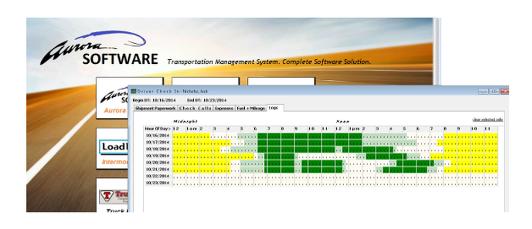Click the 1pm empty cell in 10/22/2014 row
The image size is (532, 229).
click(x=355, y=176)
